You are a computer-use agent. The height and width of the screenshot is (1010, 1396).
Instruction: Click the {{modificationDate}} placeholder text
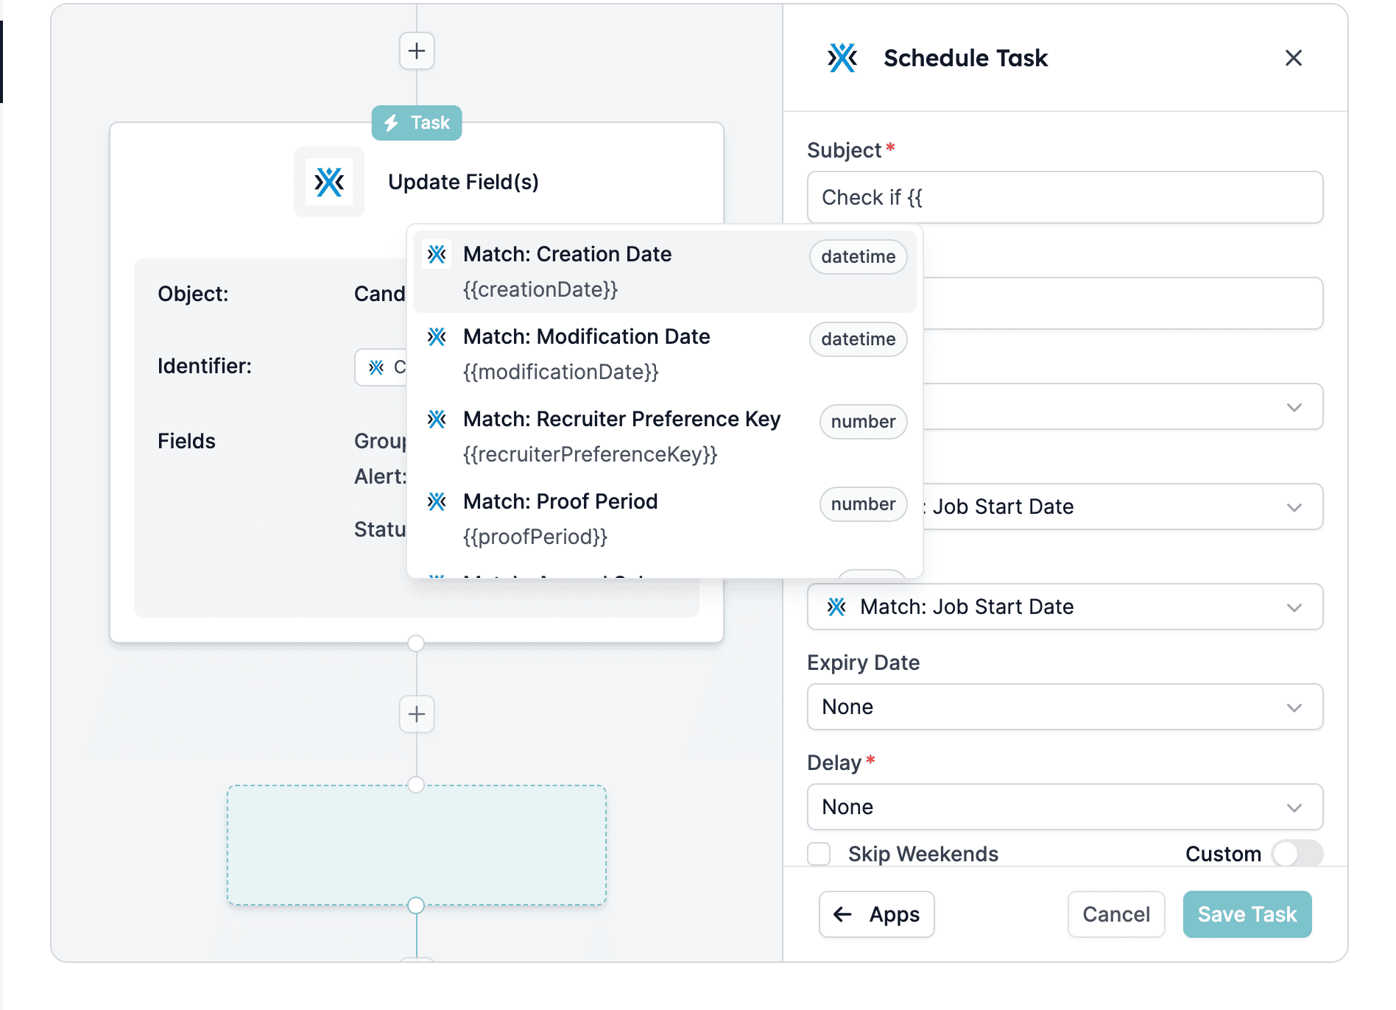click(x=561, y=372)
